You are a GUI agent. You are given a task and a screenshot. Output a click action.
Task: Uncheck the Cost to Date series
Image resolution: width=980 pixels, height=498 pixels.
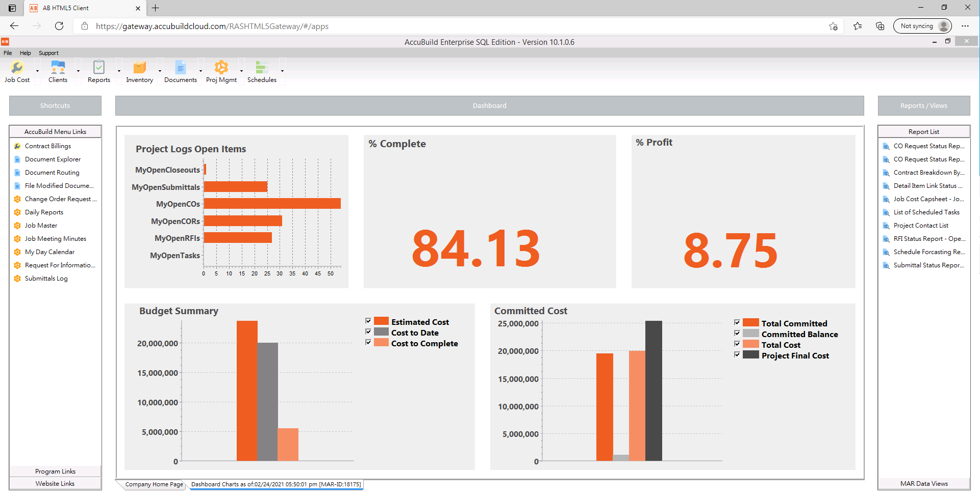[368, 331]
